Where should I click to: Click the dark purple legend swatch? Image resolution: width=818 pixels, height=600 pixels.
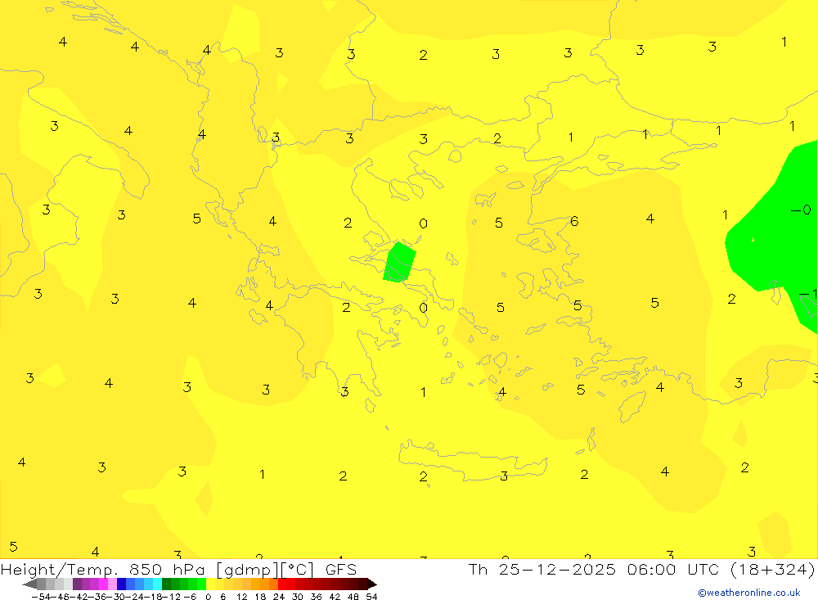(77, 584)
